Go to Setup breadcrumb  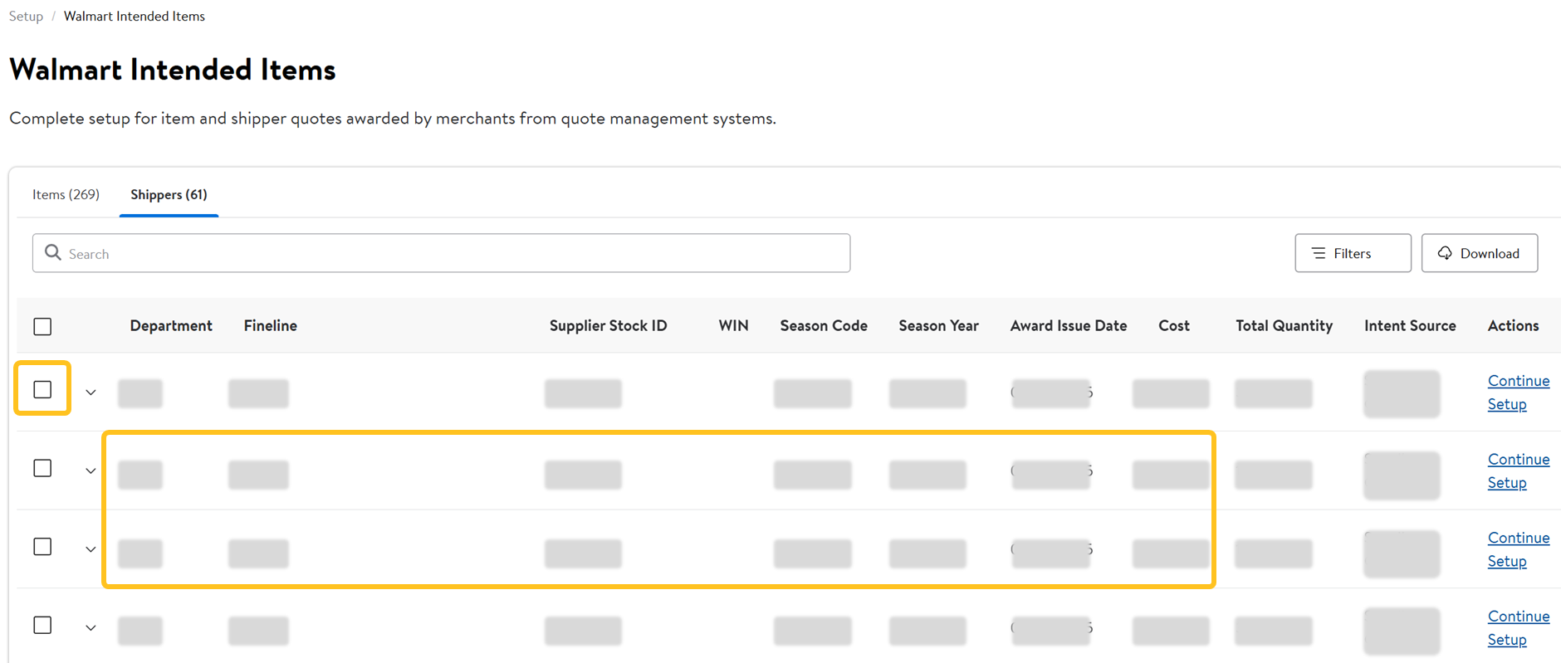[x=26, y=16]
